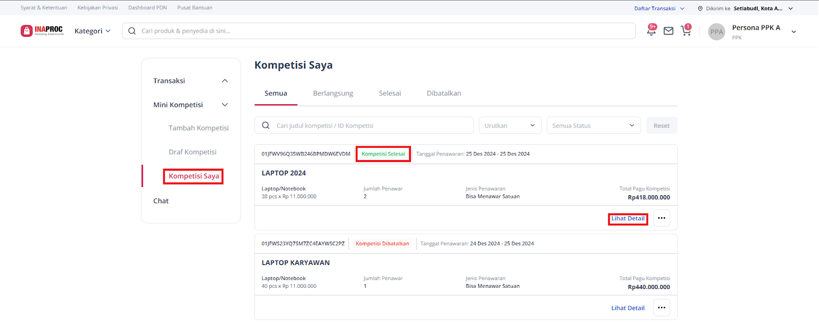Open the Urutkan sort dropdown
Image resolution: width=819 pixels, height=323 pixels.
coord(510,125)
